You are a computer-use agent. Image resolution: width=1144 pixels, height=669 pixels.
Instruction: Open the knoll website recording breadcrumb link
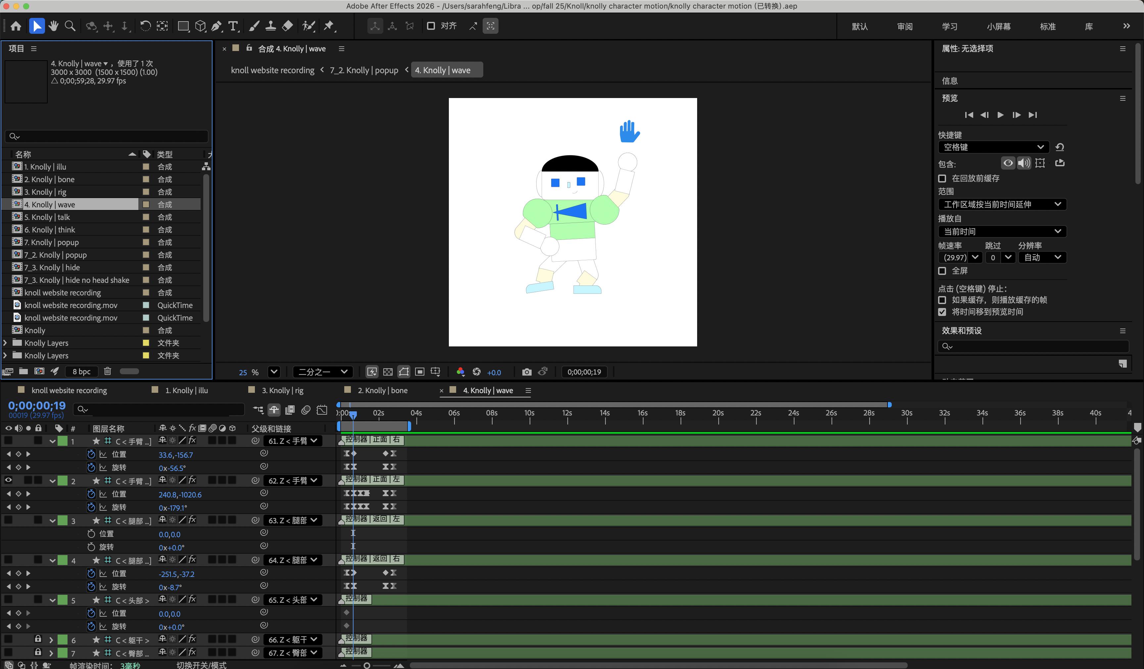click(x=272, y=70)
